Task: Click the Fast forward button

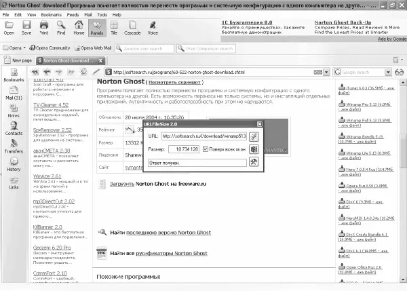Action: point(71,72)
